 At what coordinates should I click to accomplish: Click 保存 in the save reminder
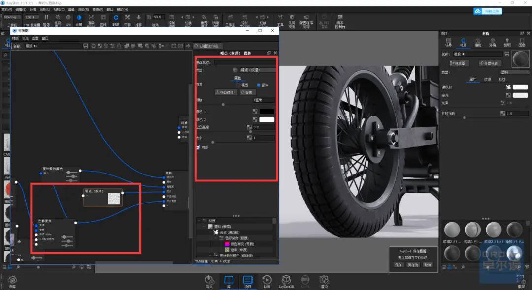pos(399,265)
